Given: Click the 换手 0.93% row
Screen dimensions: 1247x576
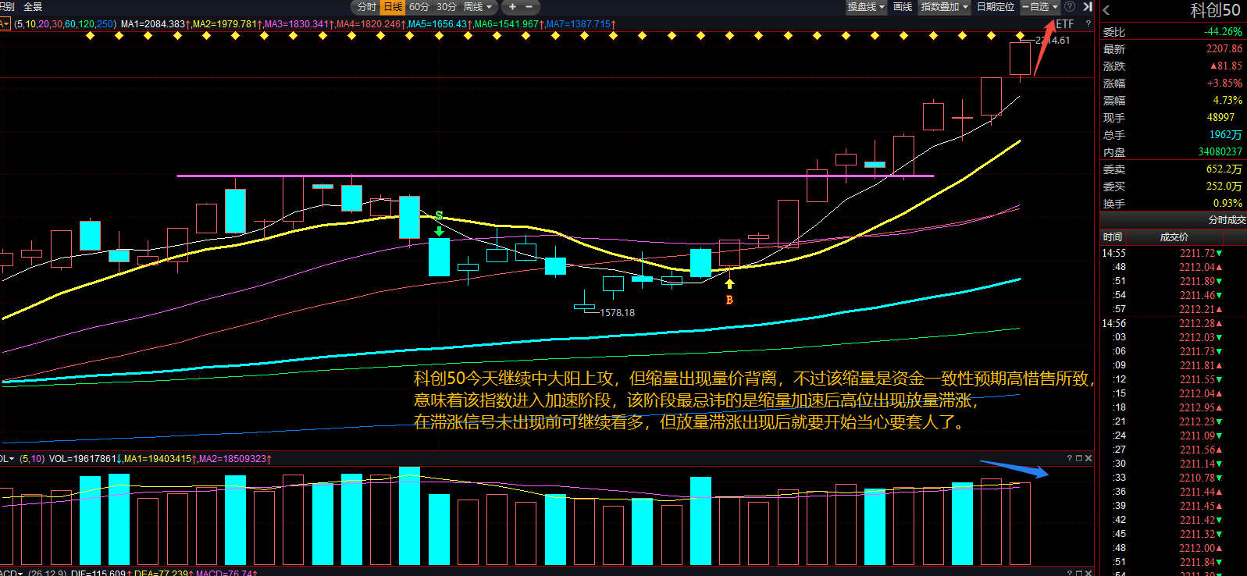Looking at the screenshot, I should coord(1172,204).
